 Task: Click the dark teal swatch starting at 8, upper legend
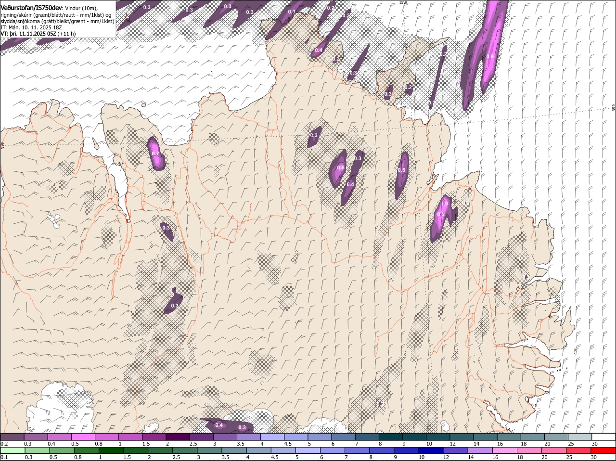[x=390, y=437]
